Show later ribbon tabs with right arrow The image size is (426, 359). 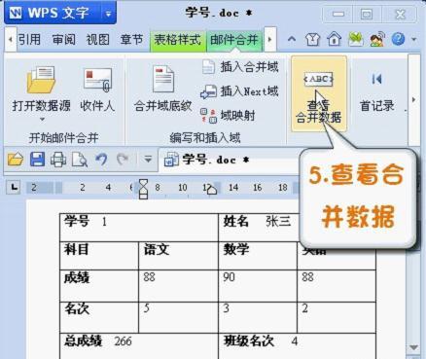[x=269, y=40]
